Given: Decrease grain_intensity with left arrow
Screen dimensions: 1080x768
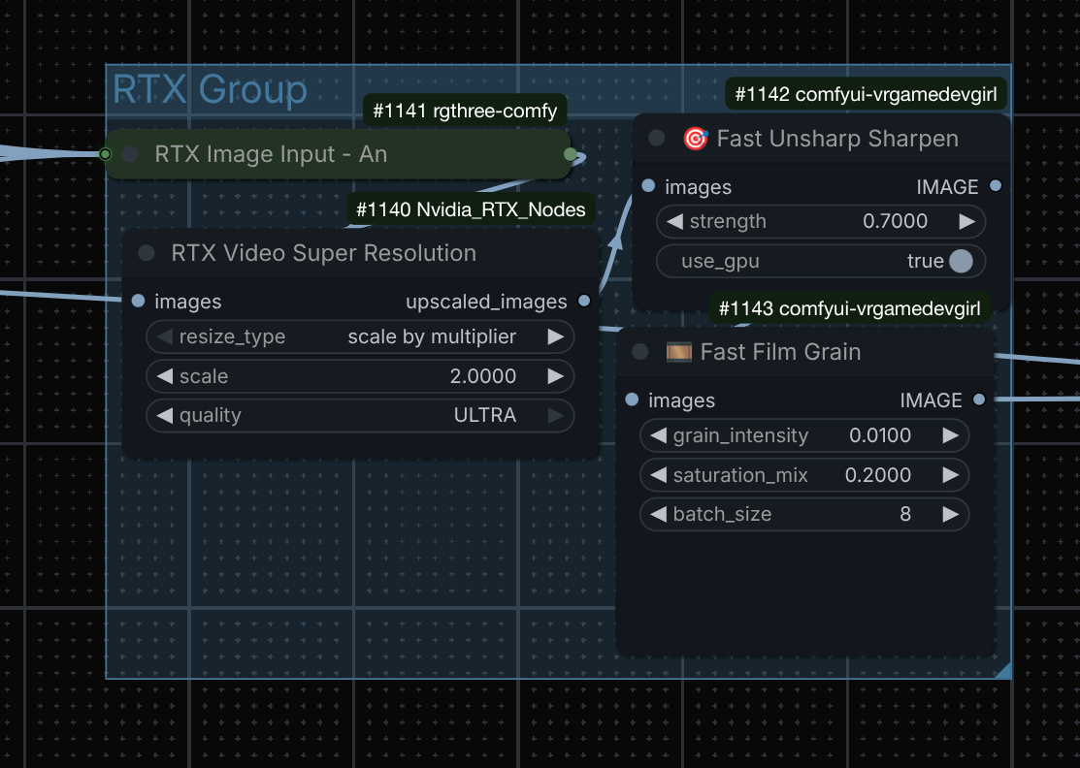Looking at the screenshot, I should click(659, 435).
